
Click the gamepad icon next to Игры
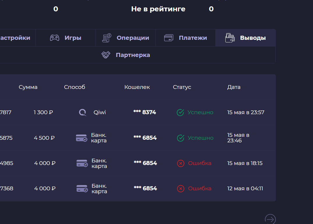point(54,38)
